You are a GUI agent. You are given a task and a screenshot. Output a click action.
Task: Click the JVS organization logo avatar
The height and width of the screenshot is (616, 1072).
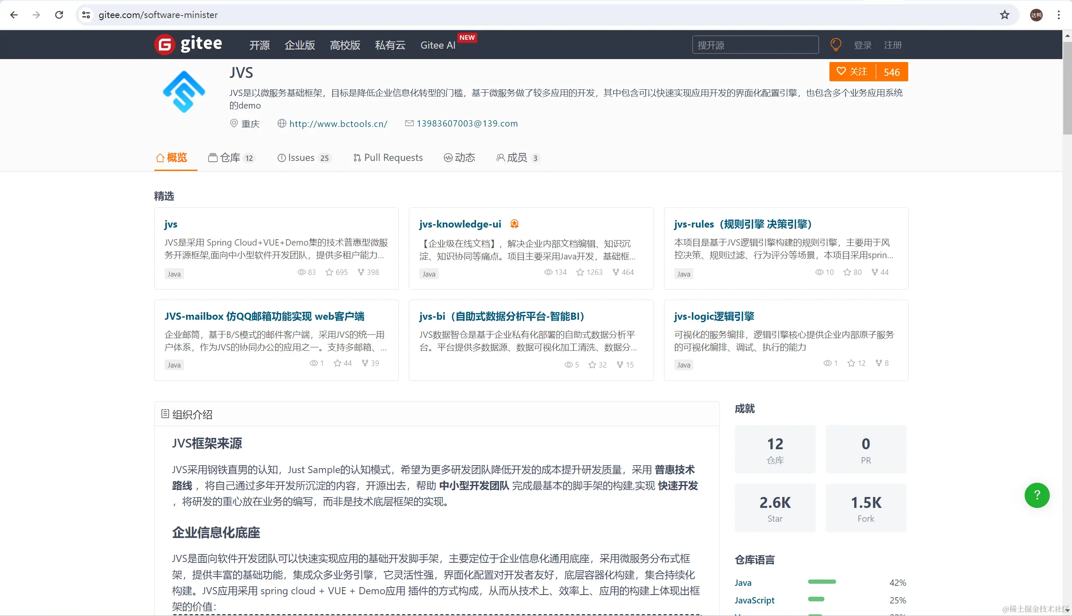click(x=183, y=92)
